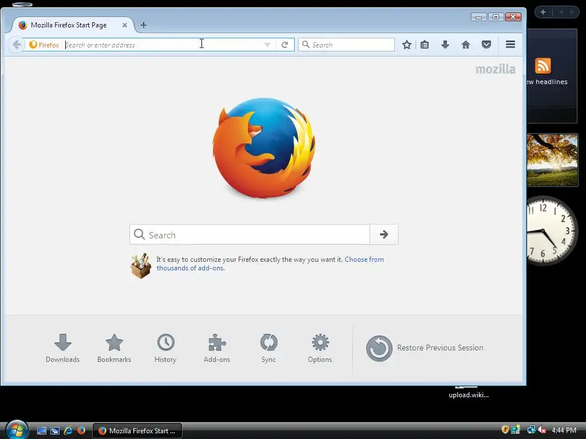The height and width of the screenshot is (439, 586).
Task: Click the network tray icon
Action: (x=530, y=430)
